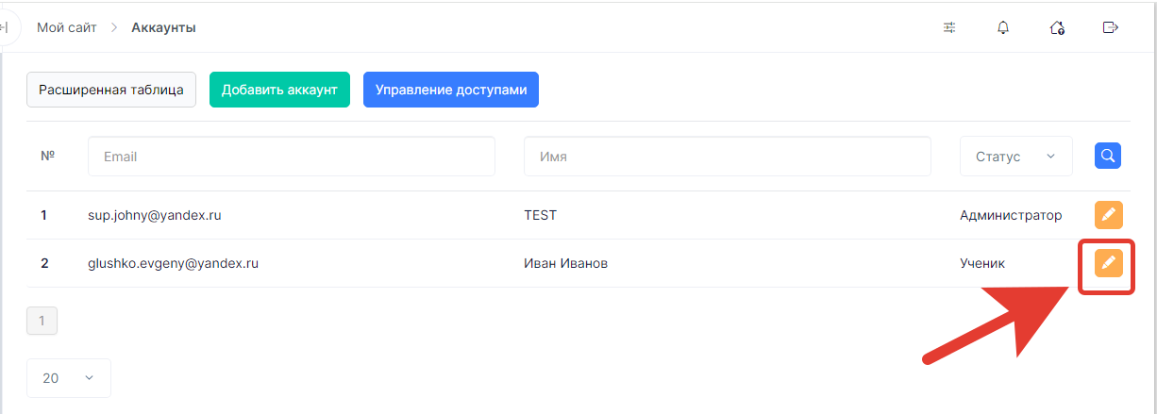Viewport: 1157px width, 414px height.
Task: Click the Расширенная таблица button
Action: click(111, 90)
